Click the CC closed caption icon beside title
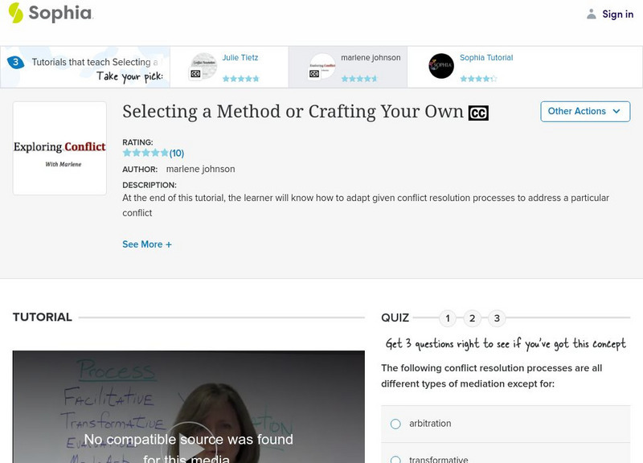 click(478, 113)
